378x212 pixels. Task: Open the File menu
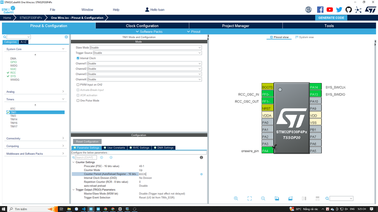(53, 9)
